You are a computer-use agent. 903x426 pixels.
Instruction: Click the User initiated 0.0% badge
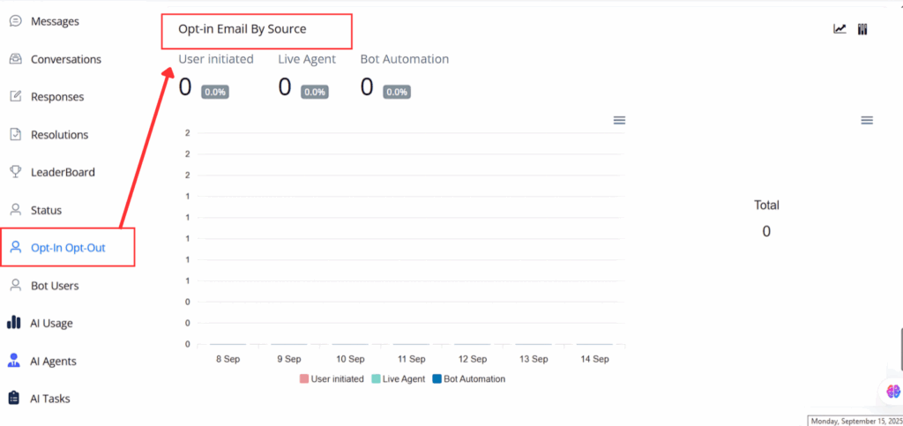click(215, 92)
